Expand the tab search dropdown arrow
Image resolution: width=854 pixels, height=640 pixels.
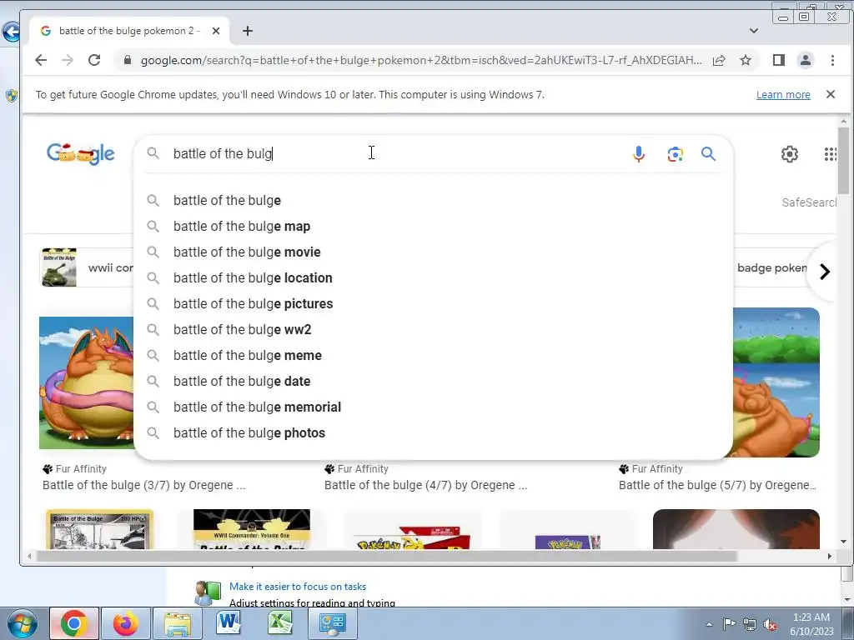754,31
